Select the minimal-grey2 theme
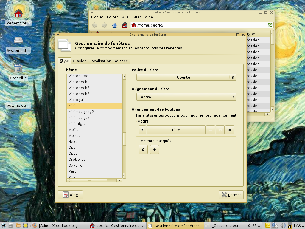This screenshot has height=229, width=305. pyautogui.click(x=94, y=112)
